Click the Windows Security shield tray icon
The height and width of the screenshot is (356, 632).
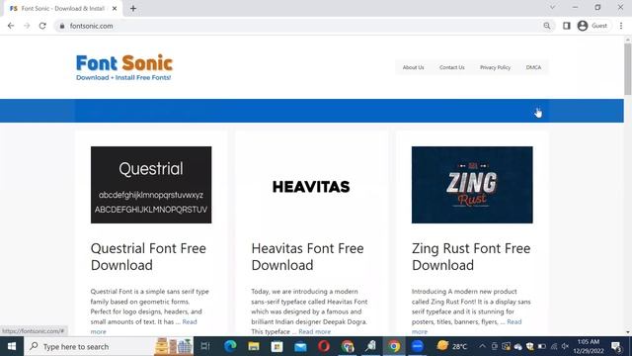530,346
